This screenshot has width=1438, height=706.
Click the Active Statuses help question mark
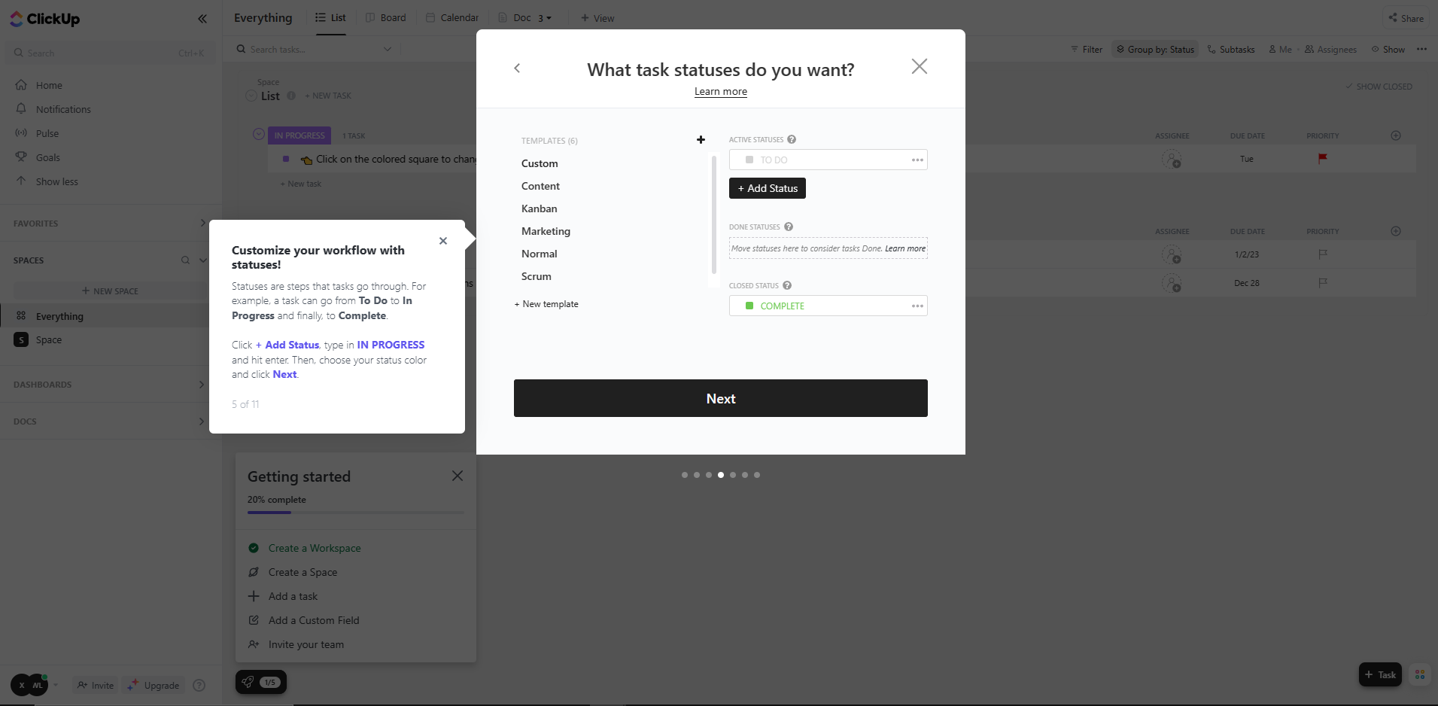792,140
